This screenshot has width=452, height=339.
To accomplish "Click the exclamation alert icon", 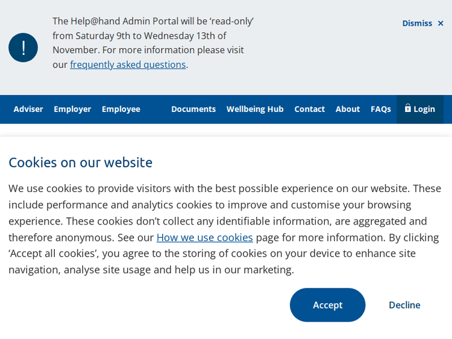I will pyautogui.click(x=23, y=48).
